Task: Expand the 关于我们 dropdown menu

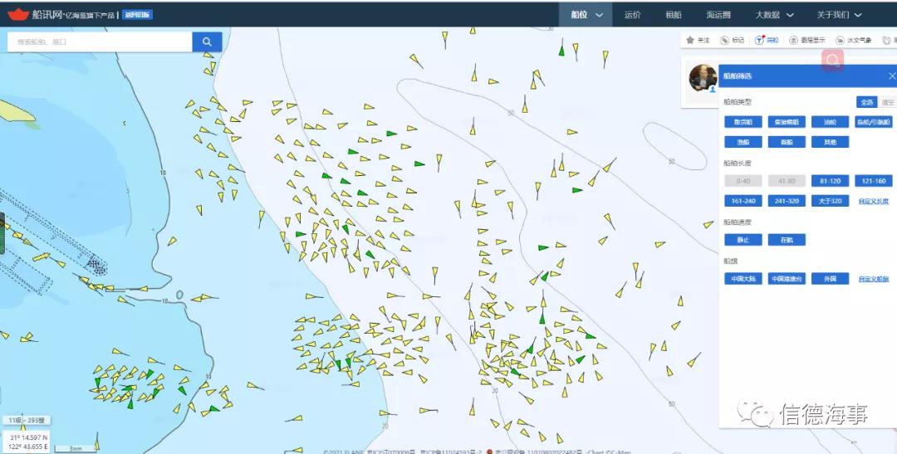Action: (x=839, y=14)
